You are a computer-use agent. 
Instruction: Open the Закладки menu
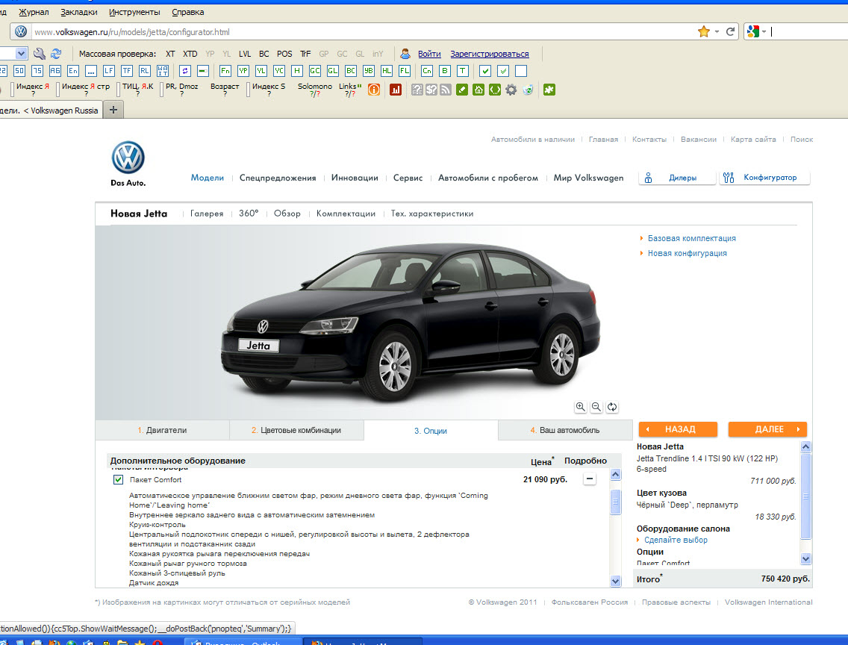coord(79,12)
